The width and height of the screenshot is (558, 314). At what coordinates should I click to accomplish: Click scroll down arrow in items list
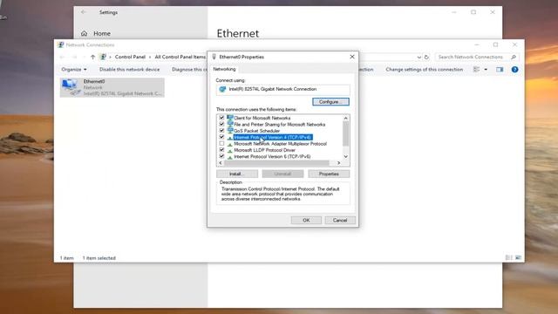click(x=345, y=157)
